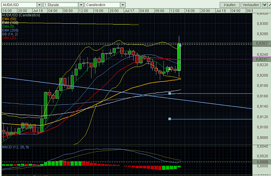Select the EMA (100) indicator label

10,23
